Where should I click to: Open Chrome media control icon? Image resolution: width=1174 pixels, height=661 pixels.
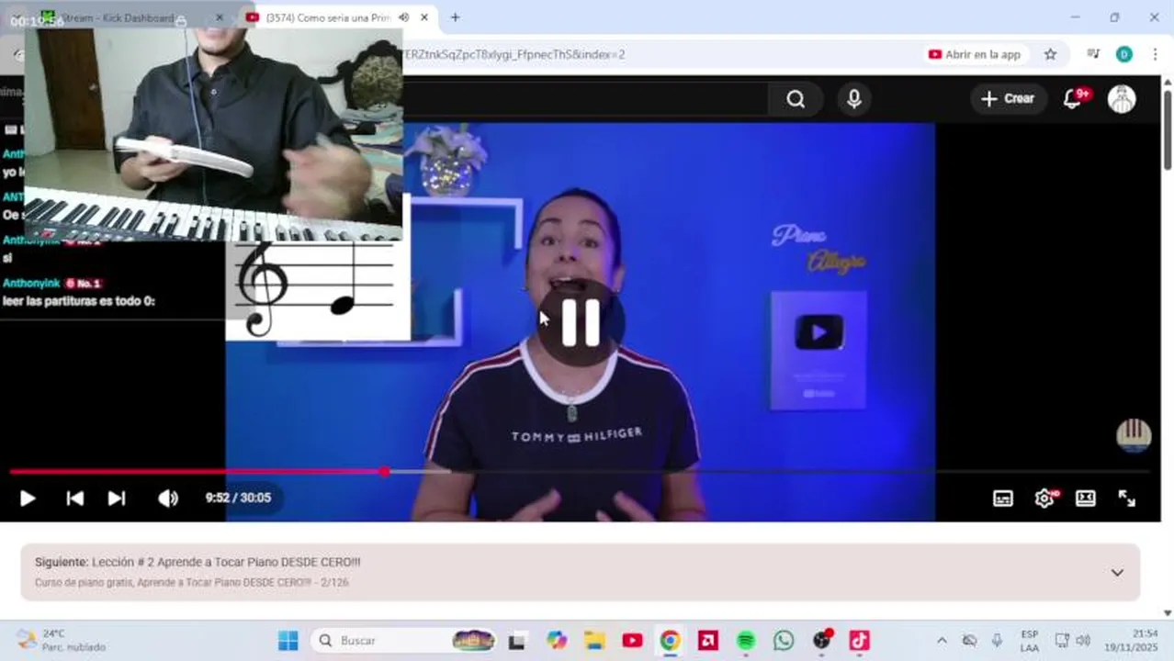click(1093, 54)
